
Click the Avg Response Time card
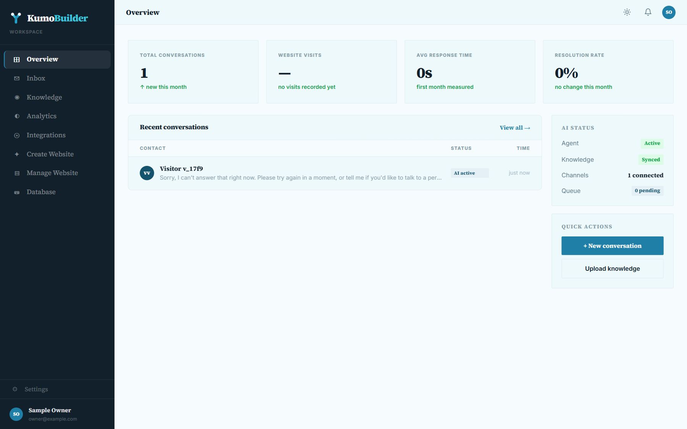(x=470, y=72)
